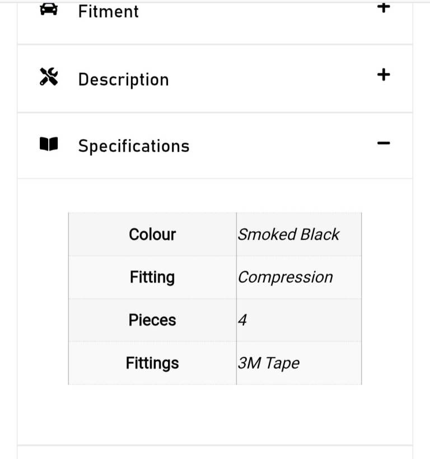Expand the Fitment section plus sign

383,8
